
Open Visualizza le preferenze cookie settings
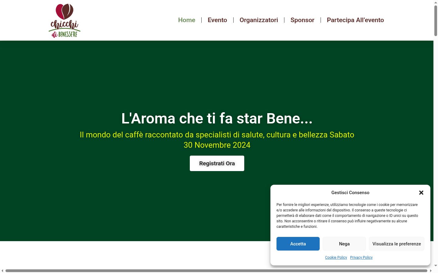[x=397, y=244]
